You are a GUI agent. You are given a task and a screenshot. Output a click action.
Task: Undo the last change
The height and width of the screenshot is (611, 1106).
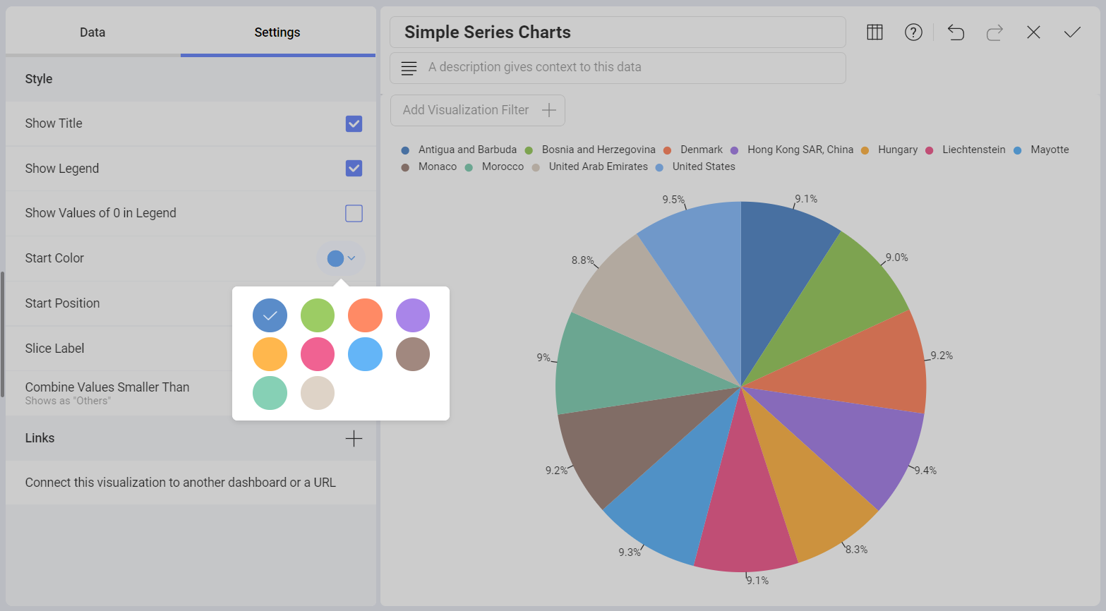coord(956,32)
